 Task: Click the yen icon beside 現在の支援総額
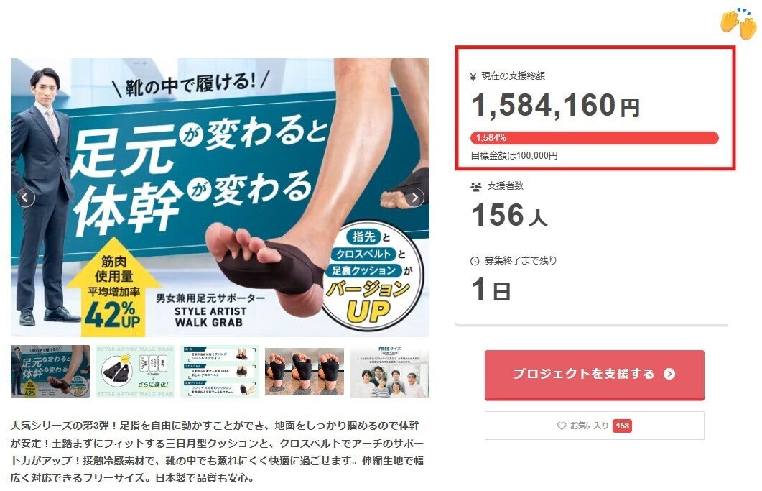point(473,76)
